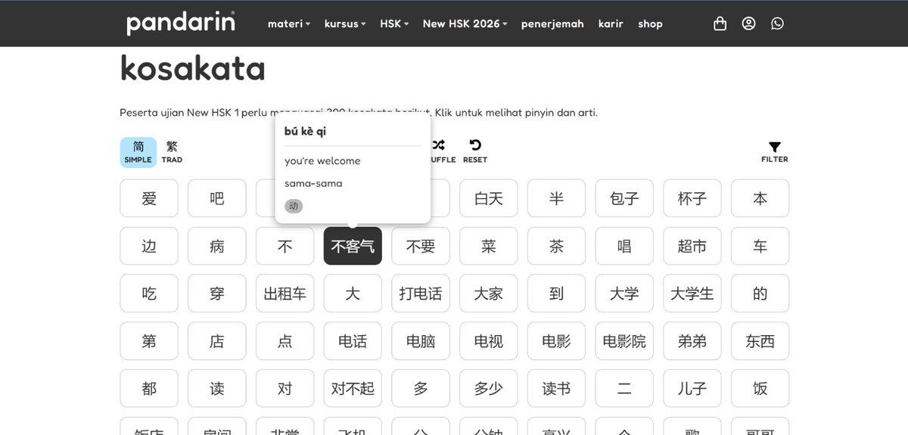908x435 pixels.
Task: Open the 第 vocabulary card
Action: point(149,341)
